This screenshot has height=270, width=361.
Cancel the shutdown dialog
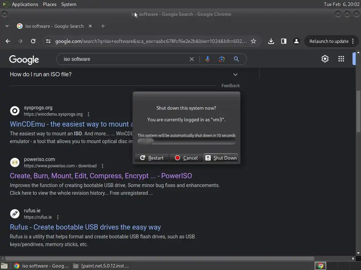coord(186,158)
